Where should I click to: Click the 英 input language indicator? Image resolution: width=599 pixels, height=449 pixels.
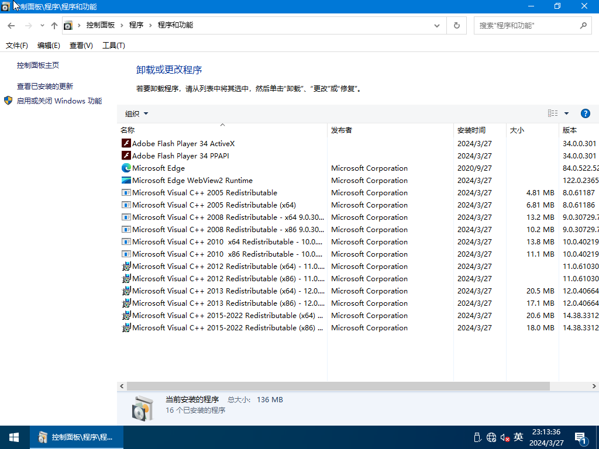point(518,437)
